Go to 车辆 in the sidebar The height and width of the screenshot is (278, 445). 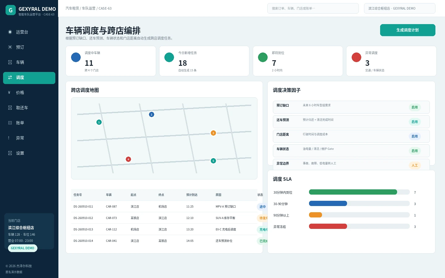click(29, 62)
